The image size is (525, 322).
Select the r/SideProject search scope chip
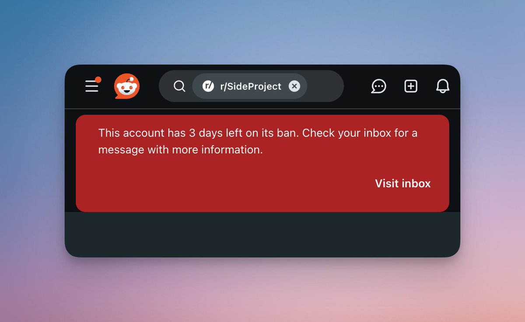(250, 86)
